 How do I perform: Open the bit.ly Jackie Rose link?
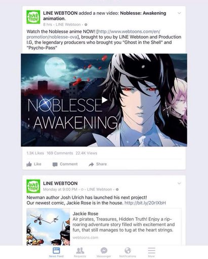[145, 203]
